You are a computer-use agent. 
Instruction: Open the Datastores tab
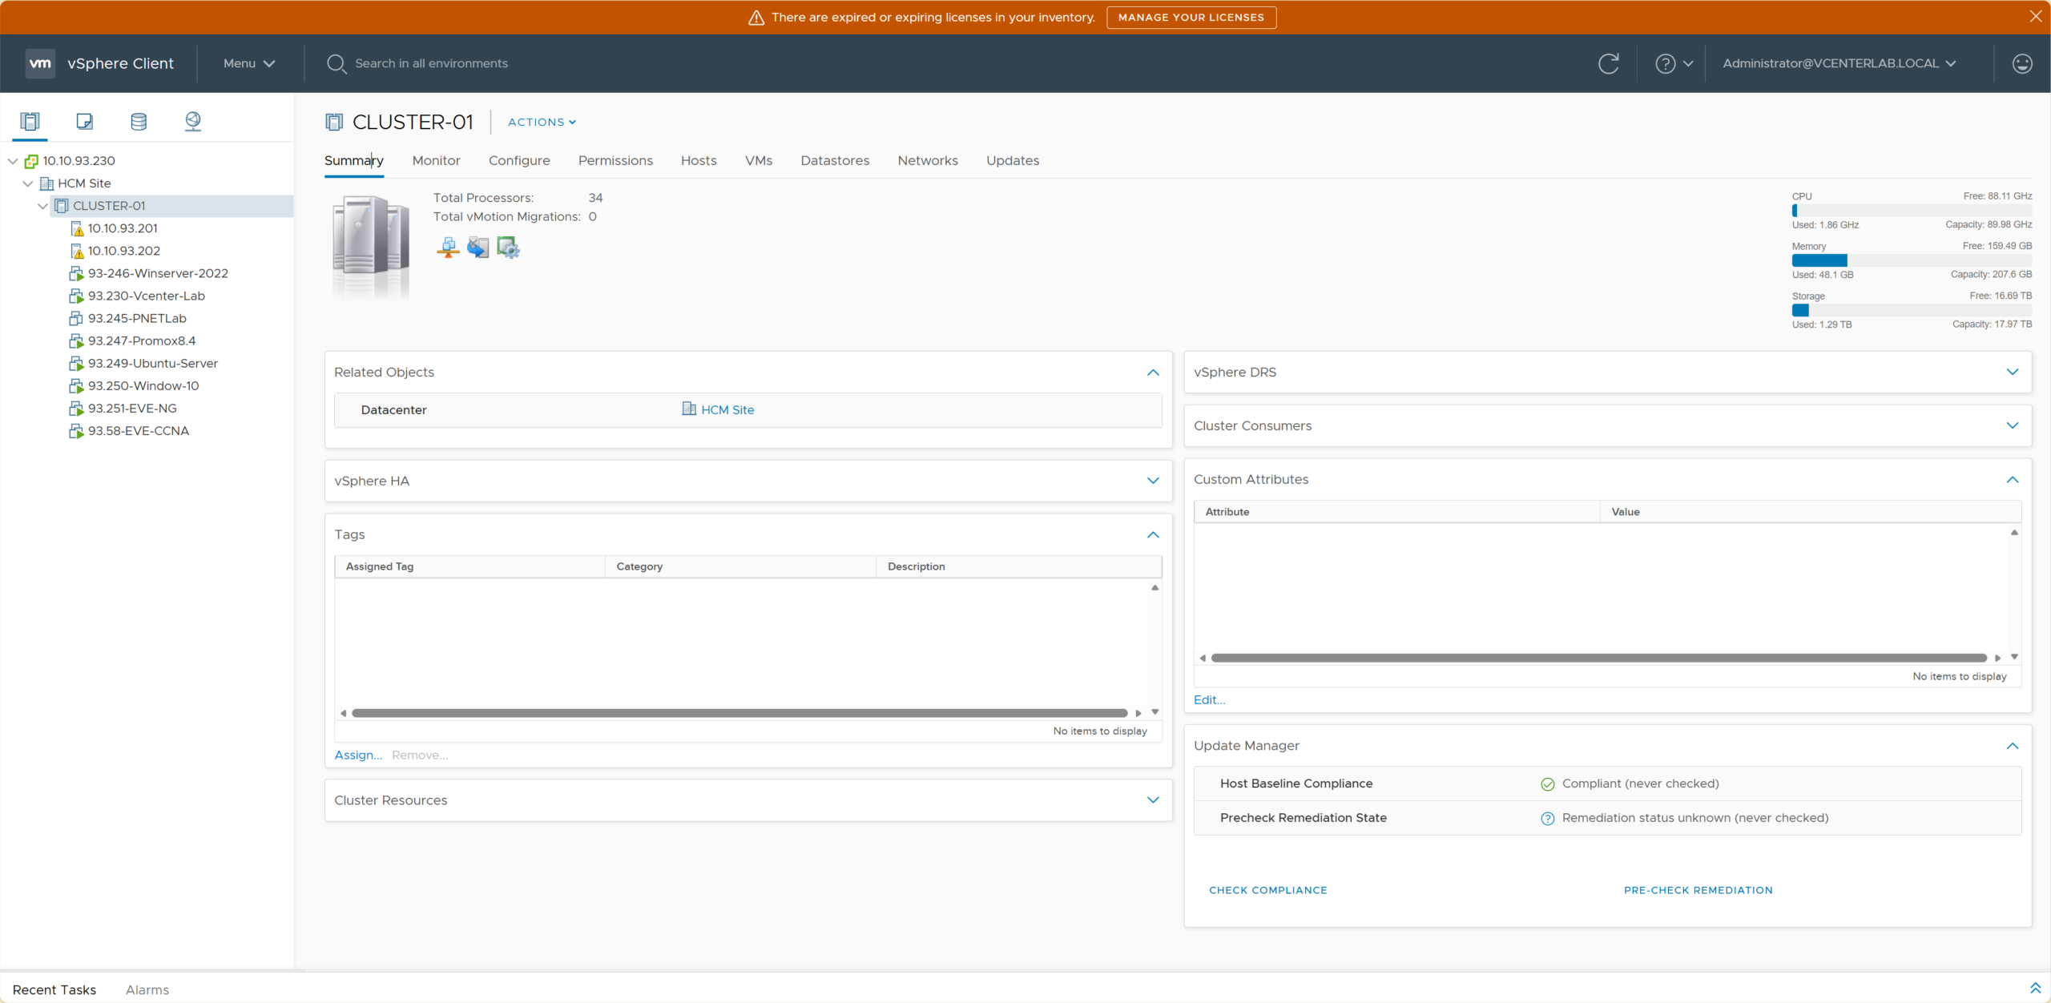coord(835,160)
